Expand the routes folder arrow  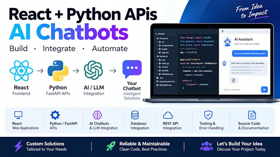[157, 67]
